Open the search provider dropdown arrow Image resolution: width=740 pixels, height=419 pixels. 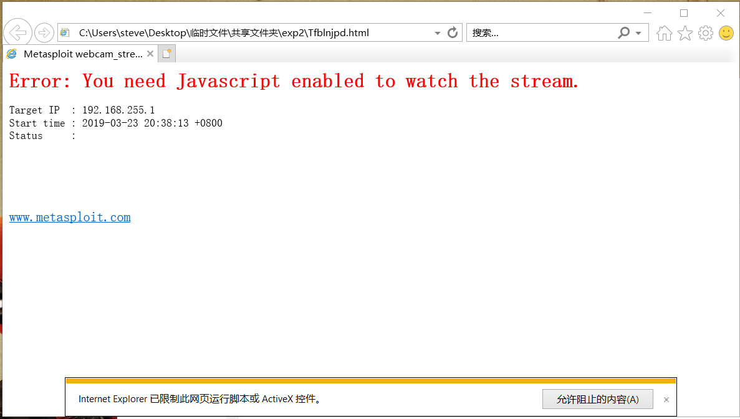[x=638, y=33]
